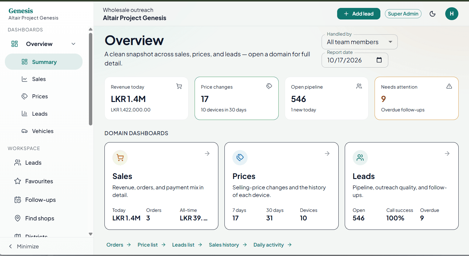Click the Workspace Leads people icon

(x=18, y=163)
